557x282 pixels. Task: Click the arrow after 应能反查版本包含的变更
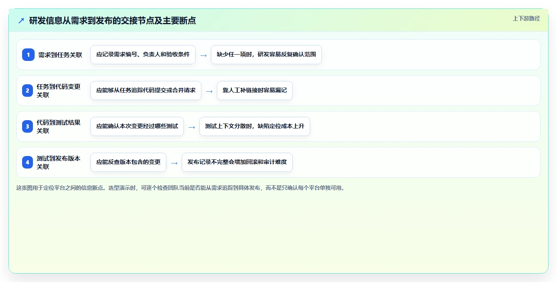[174, 163]
